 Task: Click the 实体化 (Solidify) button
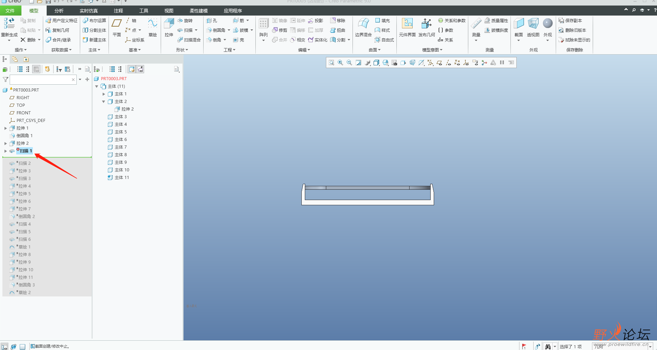point(318,40)
